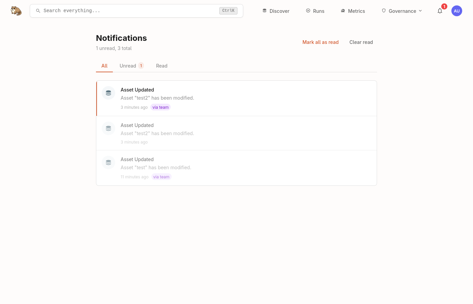Click the magnifier icon in the search bar
This screenshot has height=304, width=473.
[x=38, y=10]
